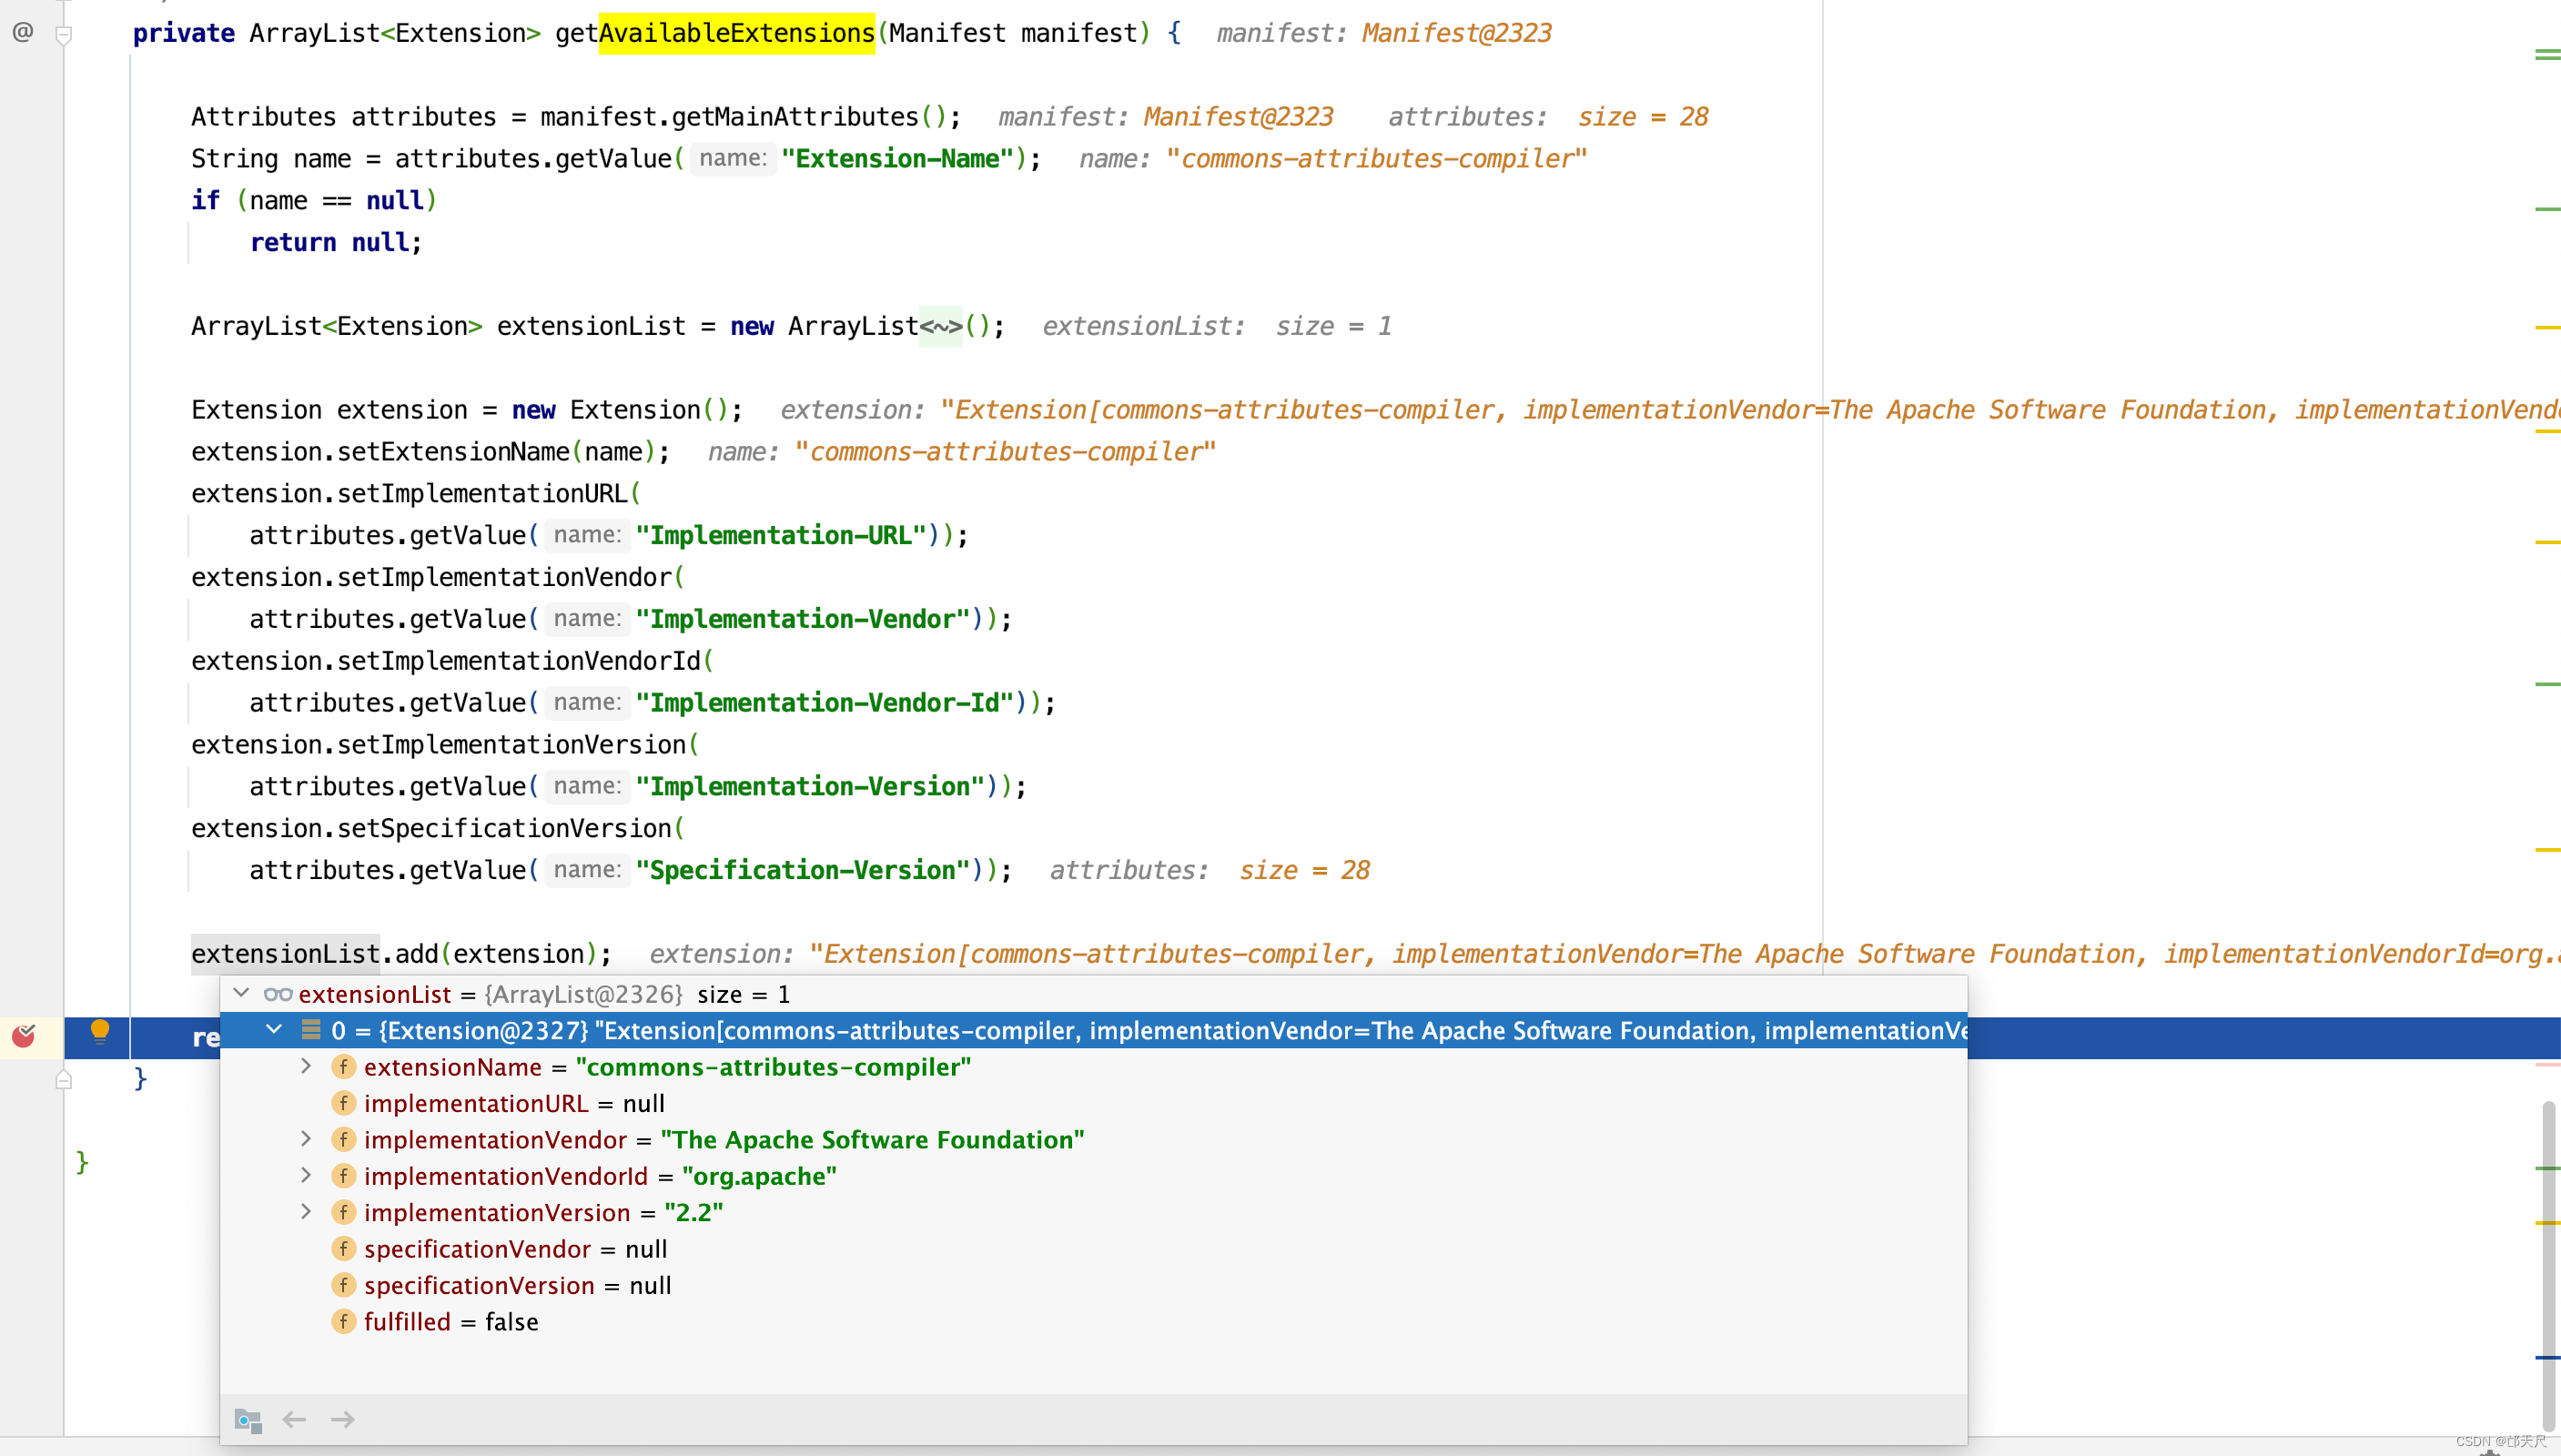This screenshot has width=2561, height=1456.
Task: Expand the implementationVersion field
Action: (306, 1212)
